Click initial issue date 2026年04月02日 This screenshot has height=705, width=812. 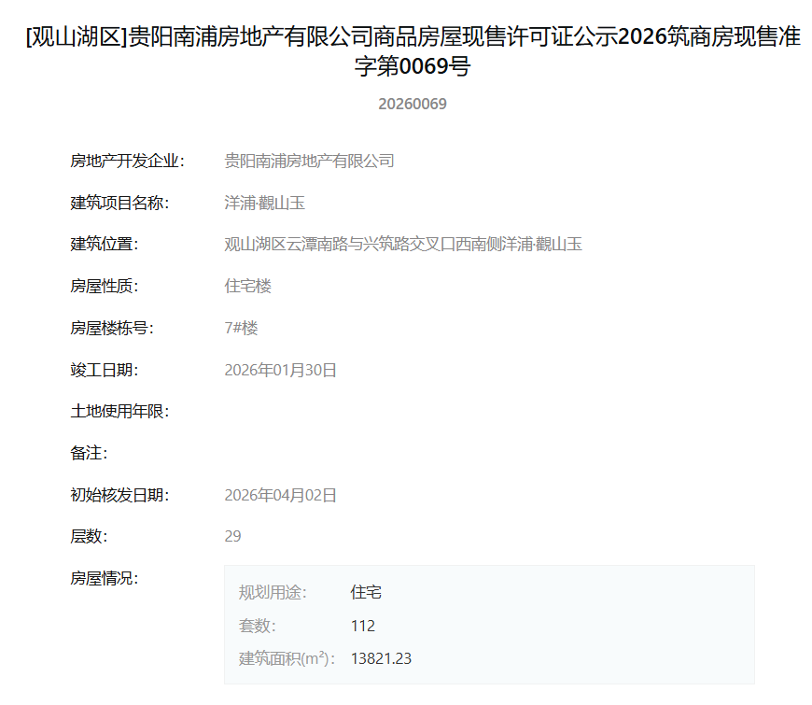pos(280,495)
